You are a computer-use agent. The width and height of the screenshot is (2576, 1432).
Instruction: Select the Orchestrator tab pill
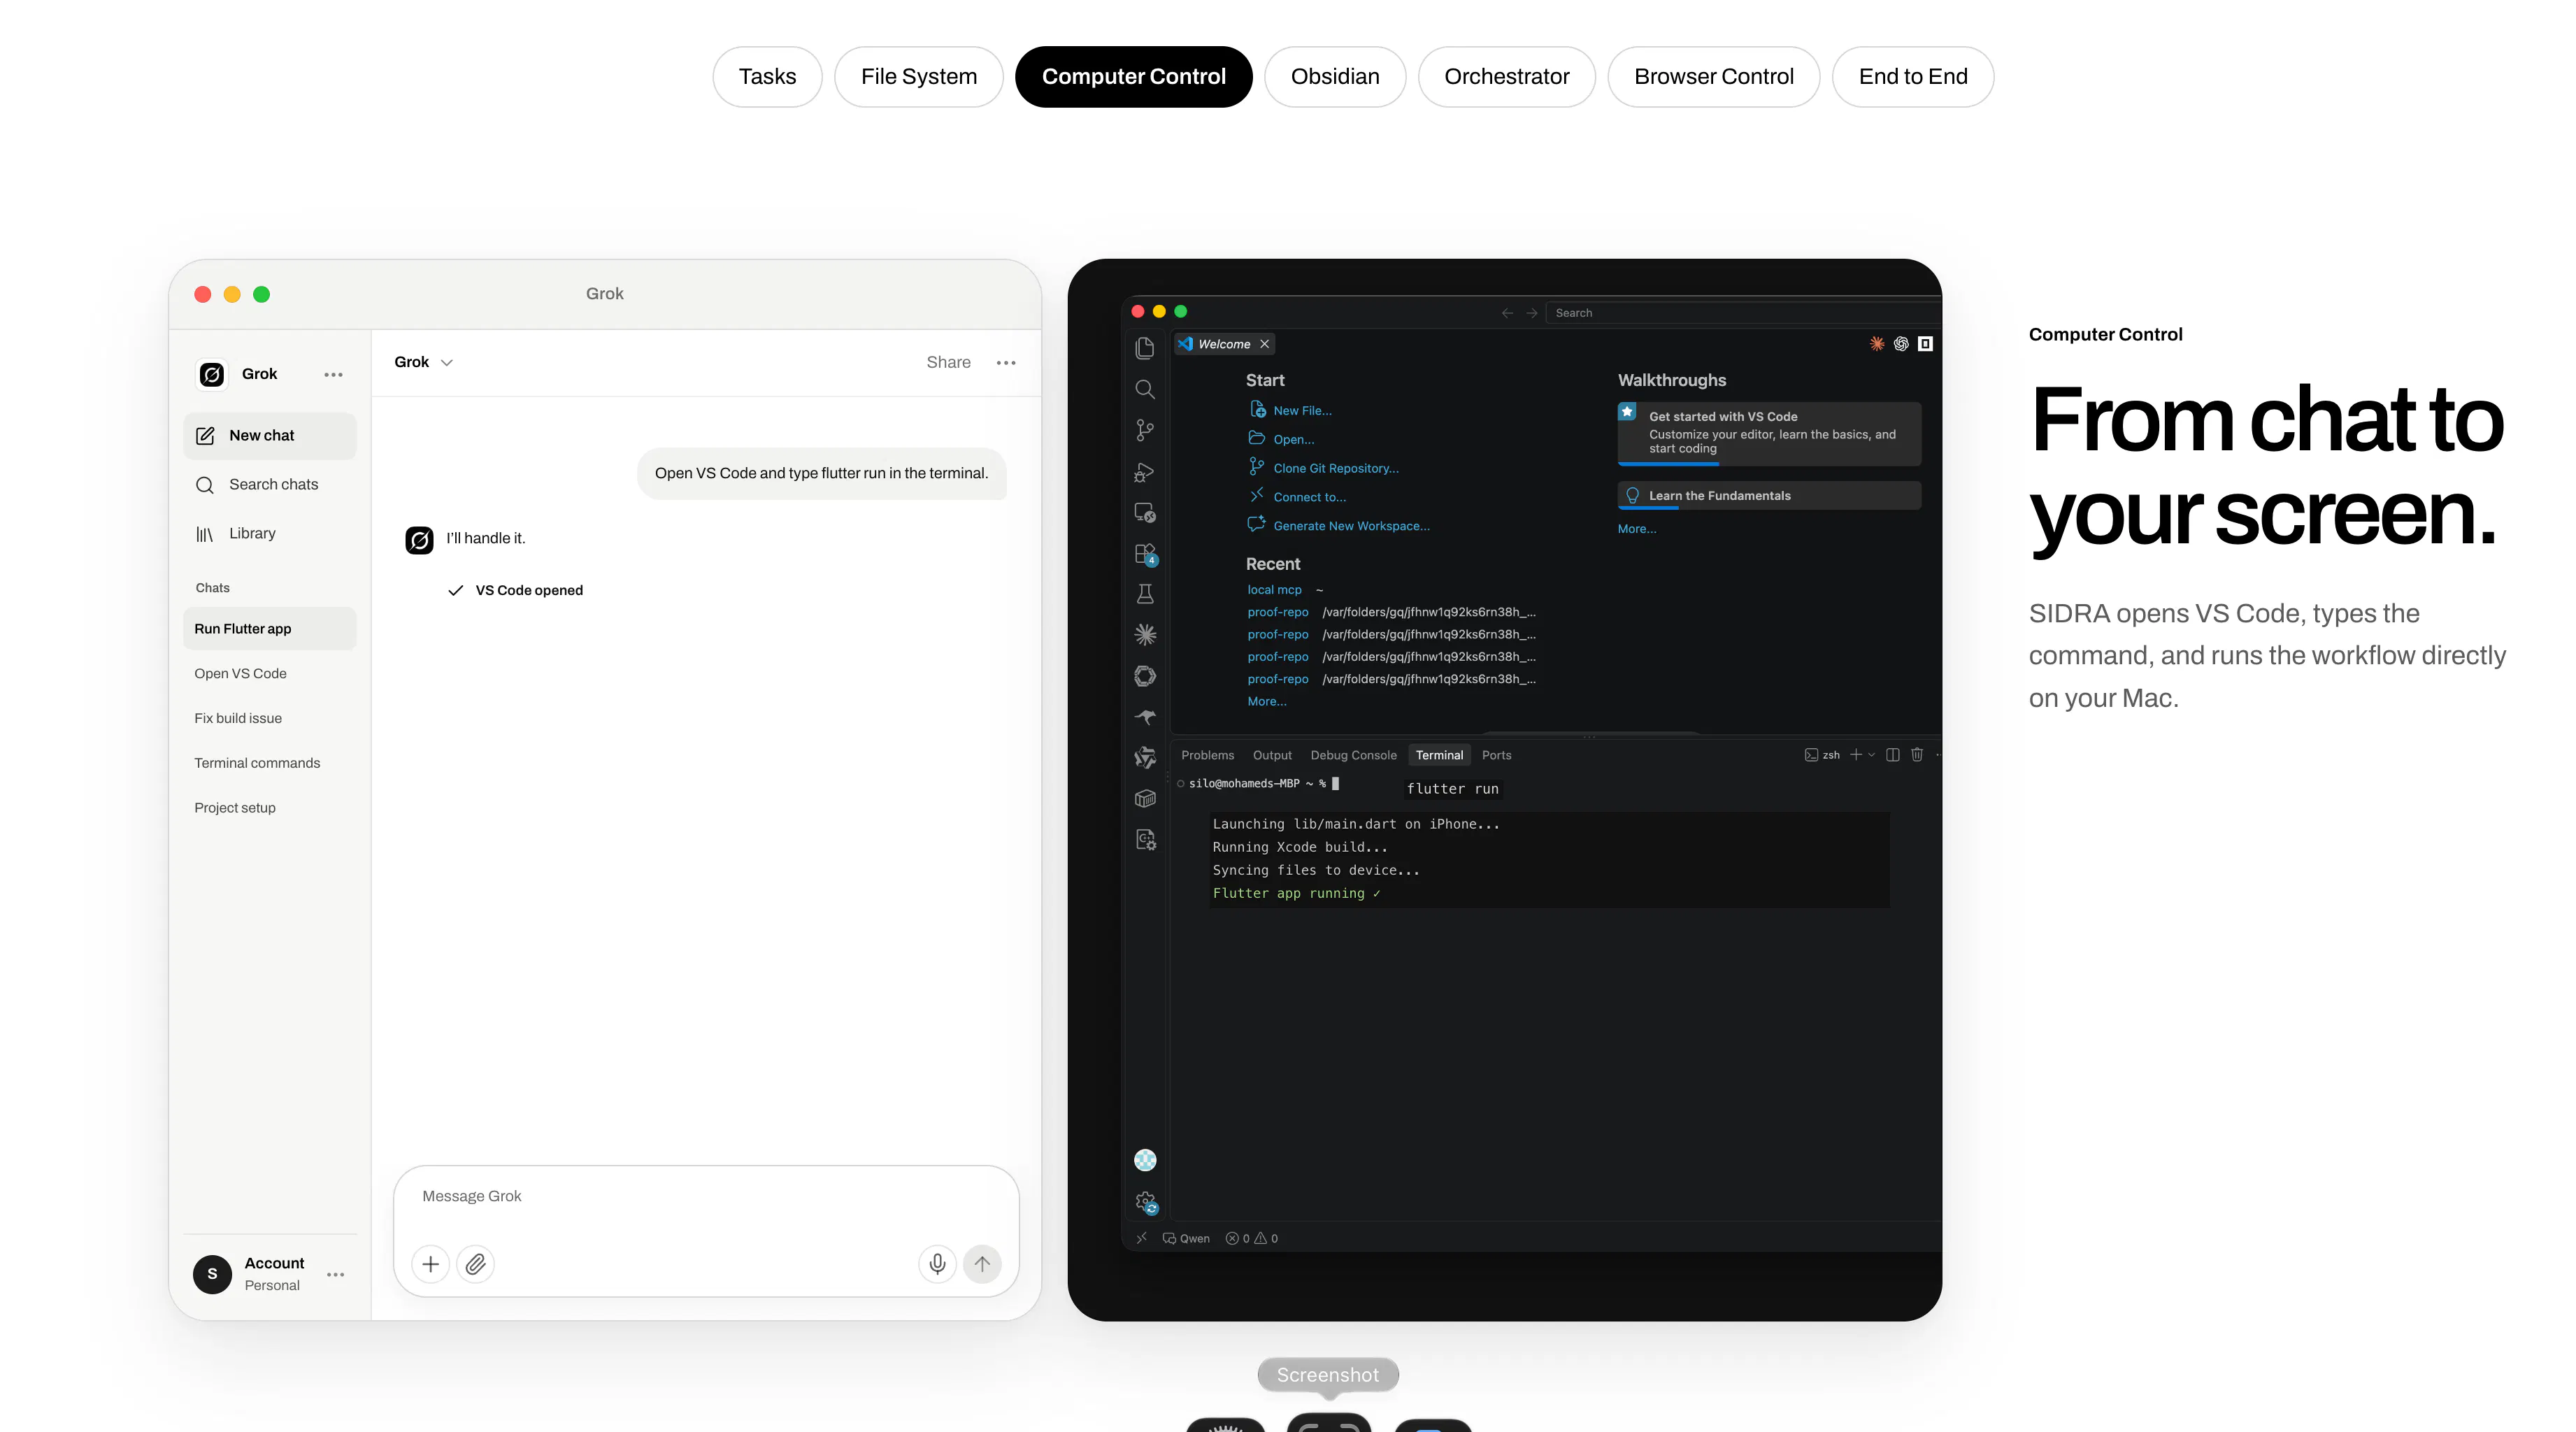(x=1506, y=77)
